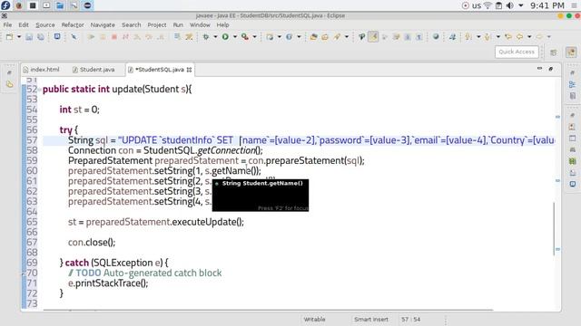Image resolution: width=581 pixels, height=326 pixels.
Task: Click the New file toolbar icon
Action: click(9, 36)
